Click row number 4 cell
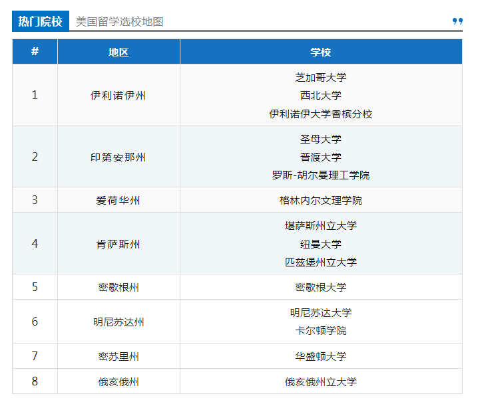 click(35, 243)
